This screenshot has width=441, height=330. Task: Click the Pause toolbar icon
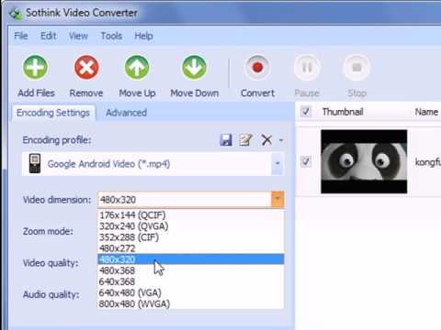[x=307, y=67]
